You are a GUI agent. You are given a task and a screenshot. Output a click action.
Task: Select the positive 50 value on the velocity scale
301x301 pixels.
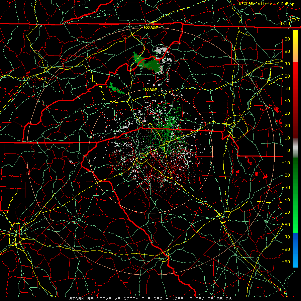click(x=287, y=89)
